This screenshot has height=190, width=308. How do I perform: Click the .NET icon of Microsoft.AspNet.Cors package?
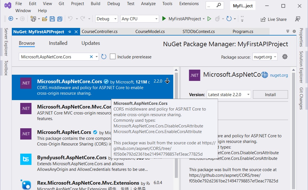pyautogui.click(x=26, y=134)
